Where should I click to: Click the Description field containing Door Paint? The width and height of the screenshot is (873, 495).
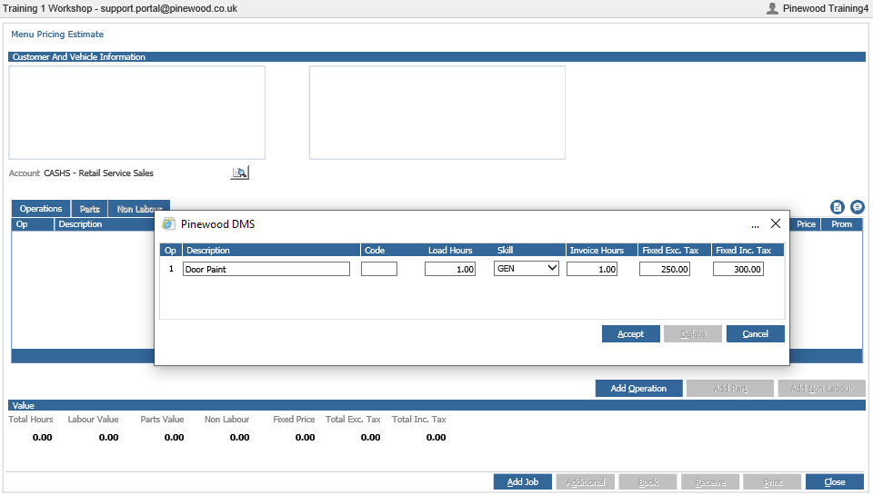point(266,269)
